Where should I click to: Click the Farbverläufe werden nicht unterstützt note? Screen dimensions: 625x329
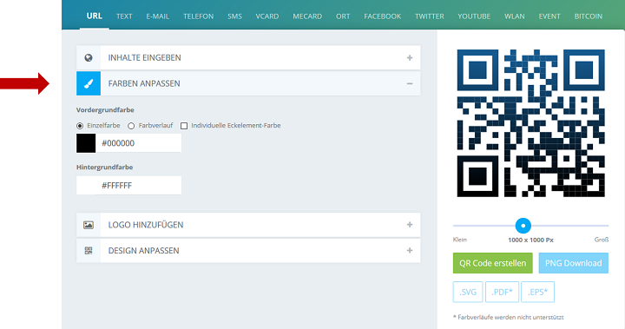tap(508, 318)
